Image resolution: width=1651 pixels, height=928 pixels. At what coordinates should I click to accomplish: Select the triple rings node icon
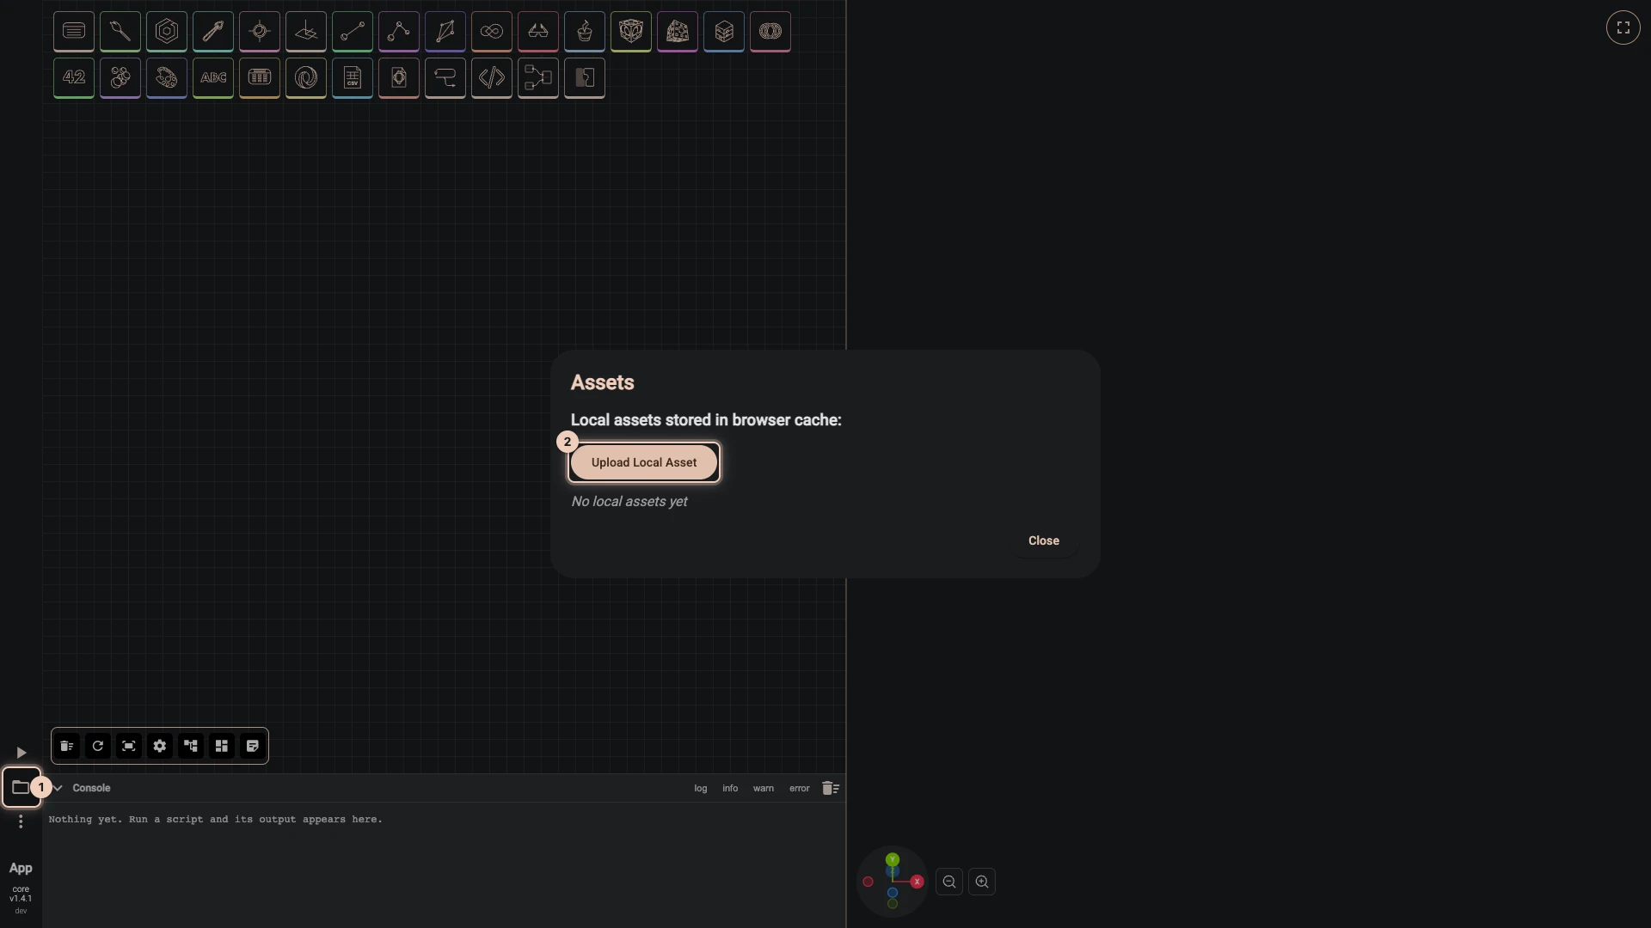click(770, 32)
